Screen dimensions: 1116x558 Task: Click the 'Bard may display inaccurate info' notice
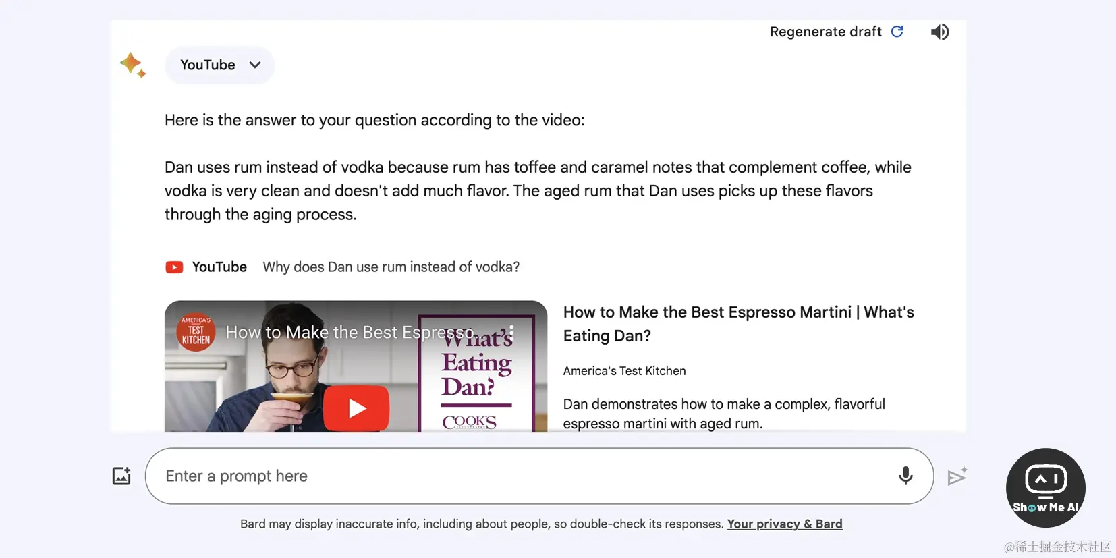pyautogui.click(x=482, y=524)
